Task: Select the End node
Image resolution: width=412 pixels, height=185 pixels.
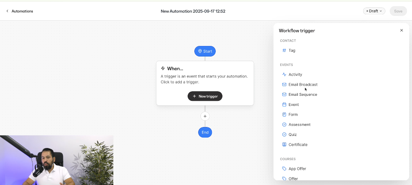Action: (x=205, y=132)
